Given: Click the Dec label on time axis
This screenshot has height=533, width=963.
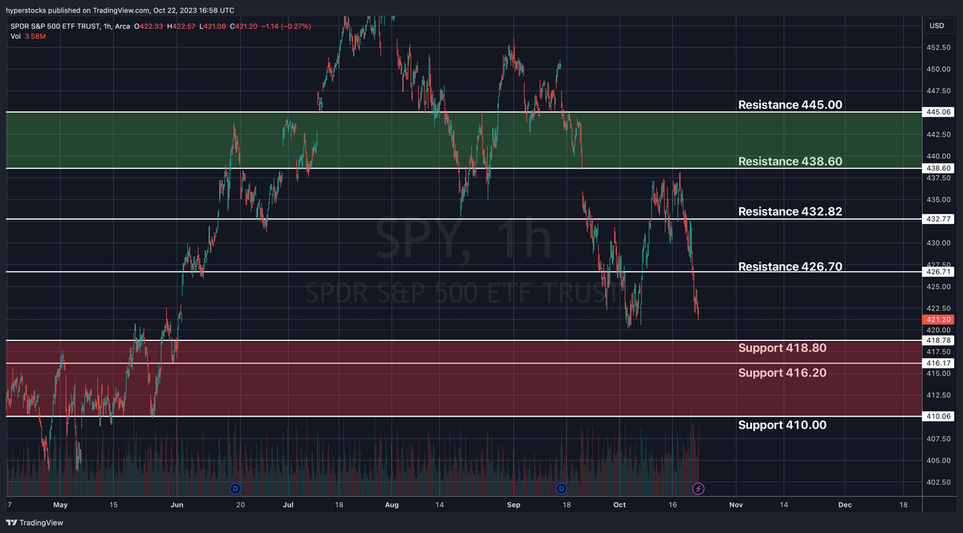Looking at the screenshot, I should 844,505.
